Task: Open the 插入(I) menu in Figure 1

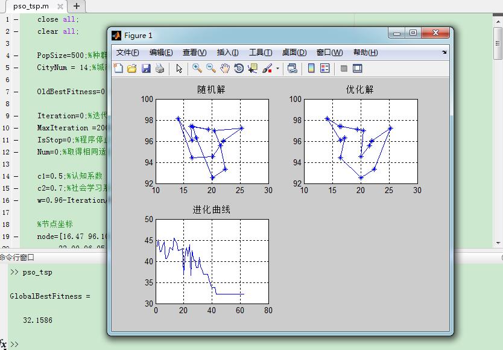Action: click(x=227, y=52)
